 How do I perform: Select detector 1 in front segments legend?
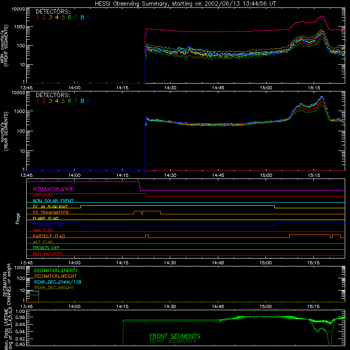[x=38, y=17]
